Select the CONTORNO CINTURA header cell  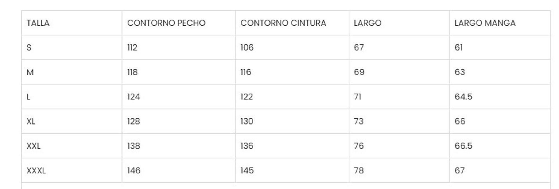[292, 23]
